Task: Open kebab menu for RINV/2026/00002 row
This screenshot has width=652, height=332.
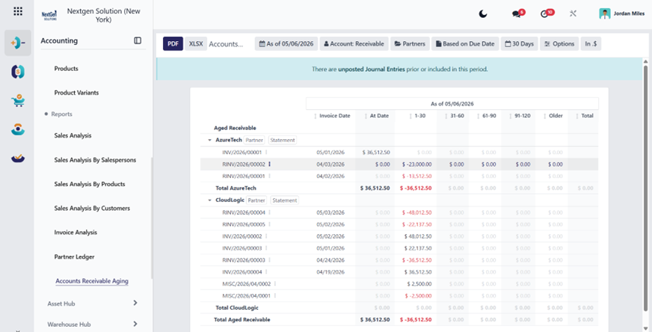Action: pos(269,165)
